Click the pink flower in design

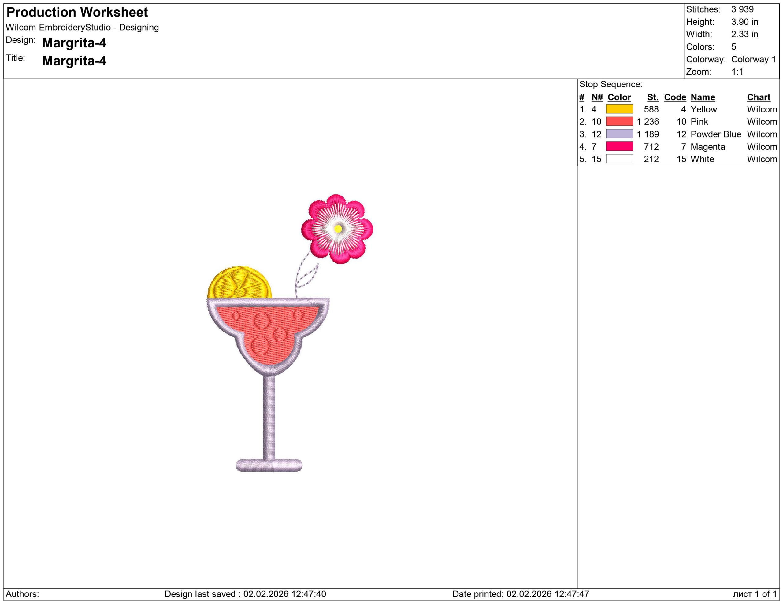point(337,229)
